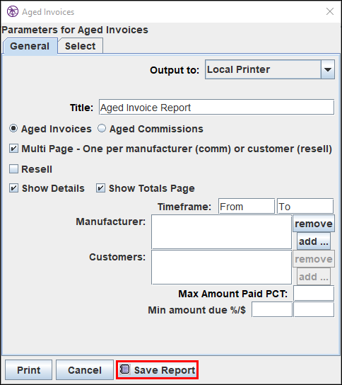Viewport: 342px width, 385px height.
Task: Click the Print button
Action: (29, 370)
